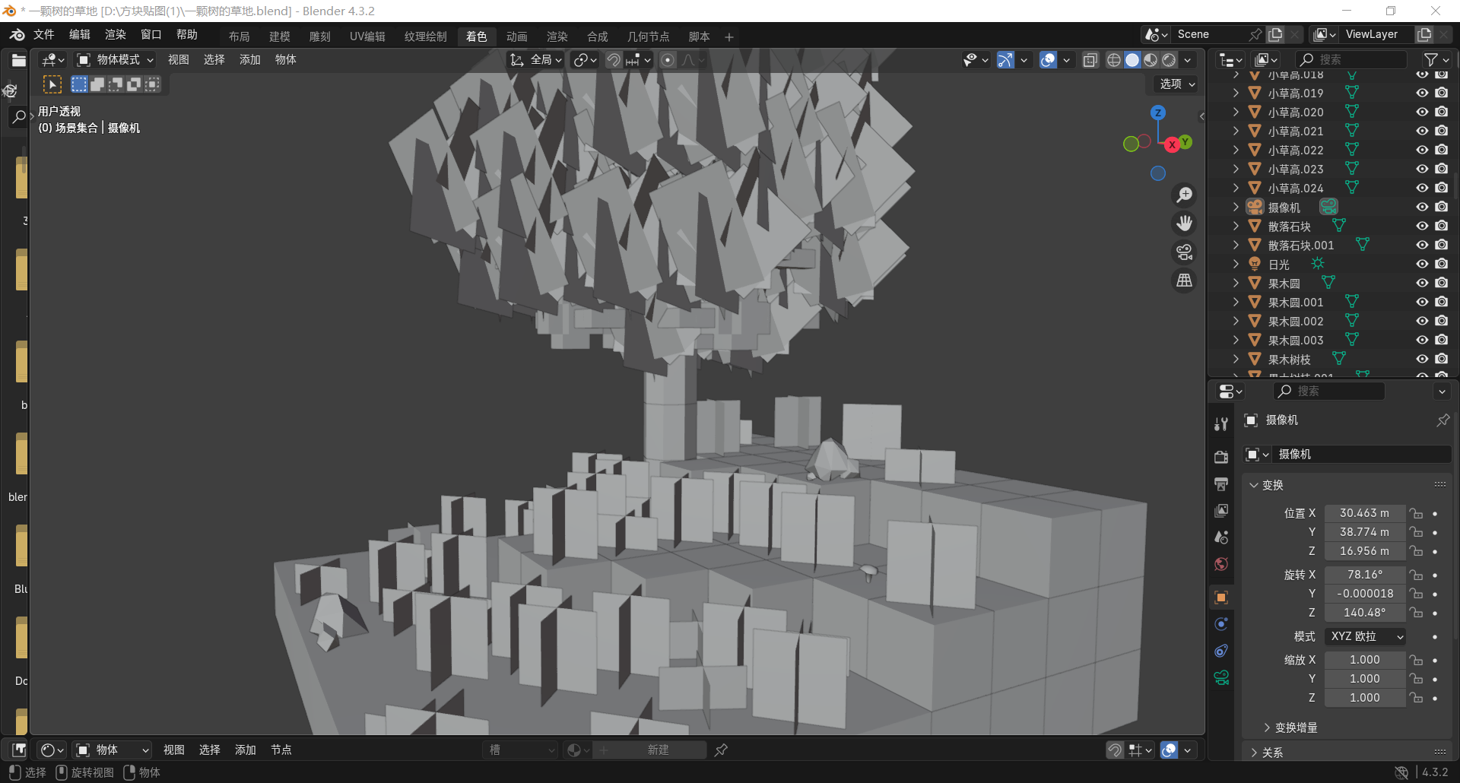Expand the 果木树枝 outliner item

point(1236,359)
